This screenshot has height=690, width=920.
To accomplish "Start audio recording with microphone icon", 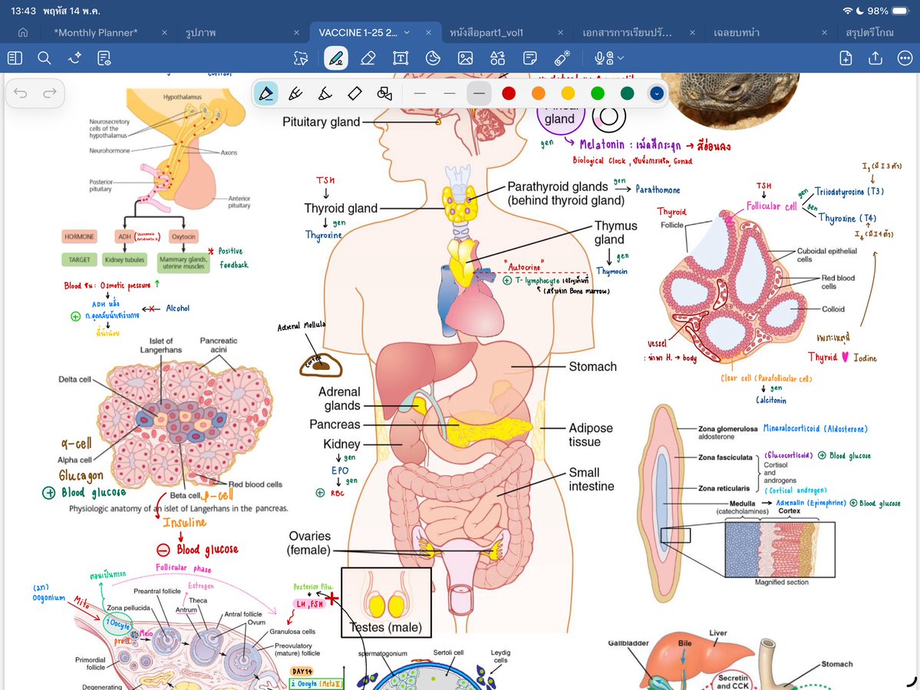I will pos(604,58).
